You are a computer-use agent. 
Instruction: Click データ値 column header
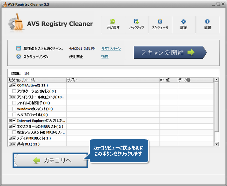196,80
